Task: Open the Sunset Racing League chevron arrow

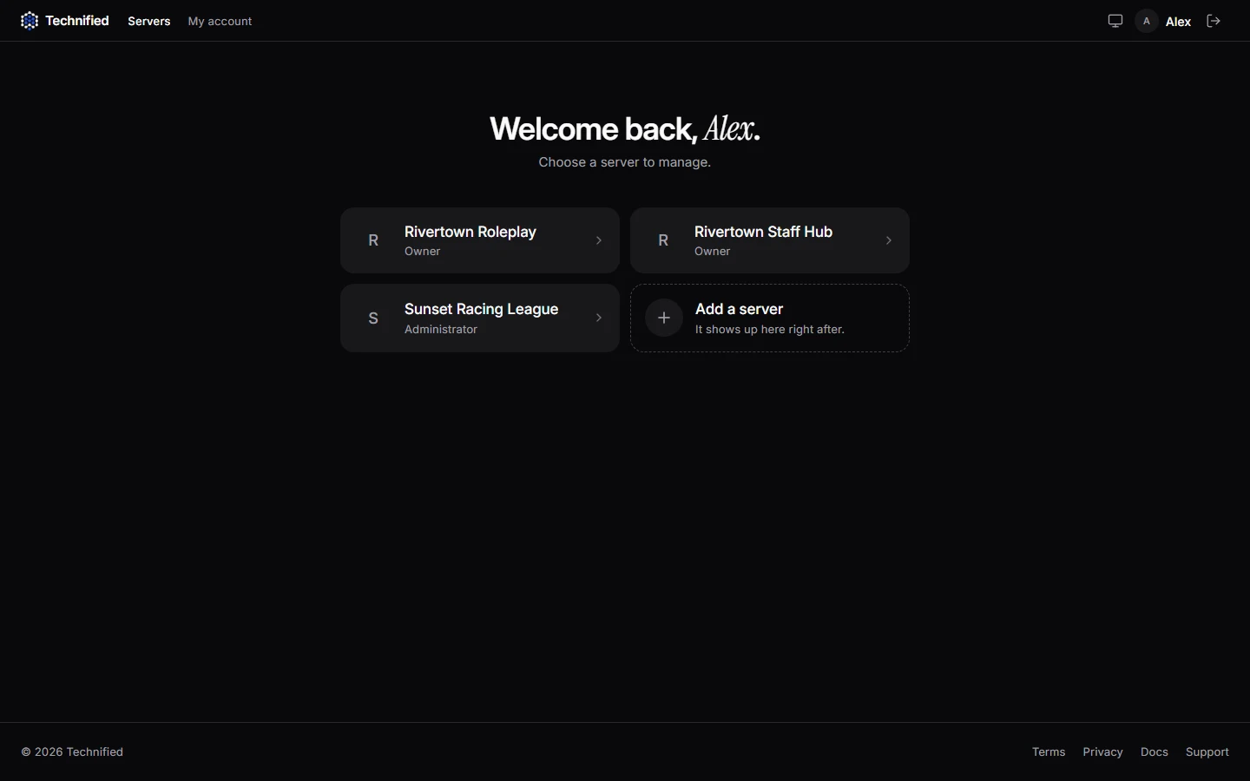Action: pos(599,318)
